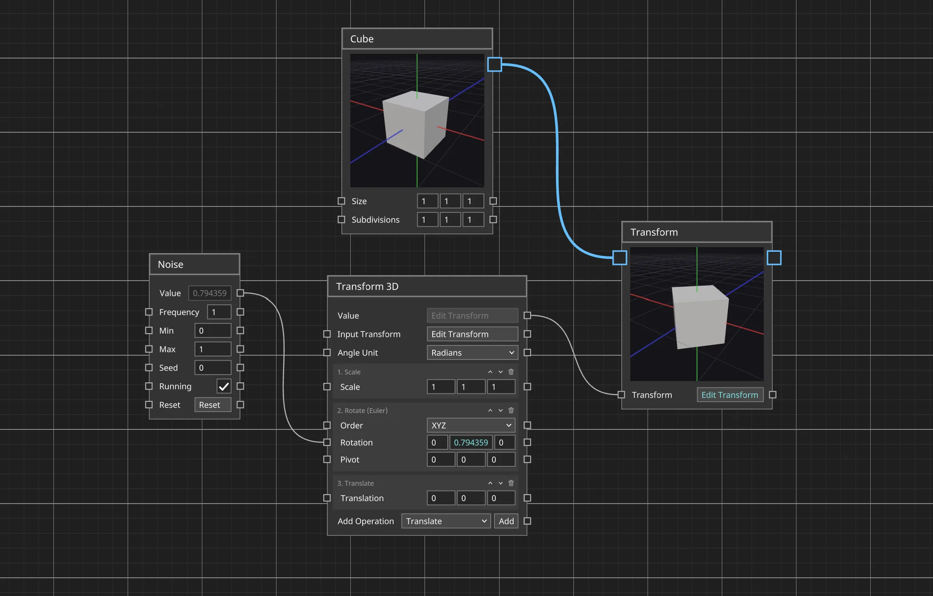This screenshot has width=933, height=596.
Task: Click the Cube node blue output port
Action: [x=494, y=64]
